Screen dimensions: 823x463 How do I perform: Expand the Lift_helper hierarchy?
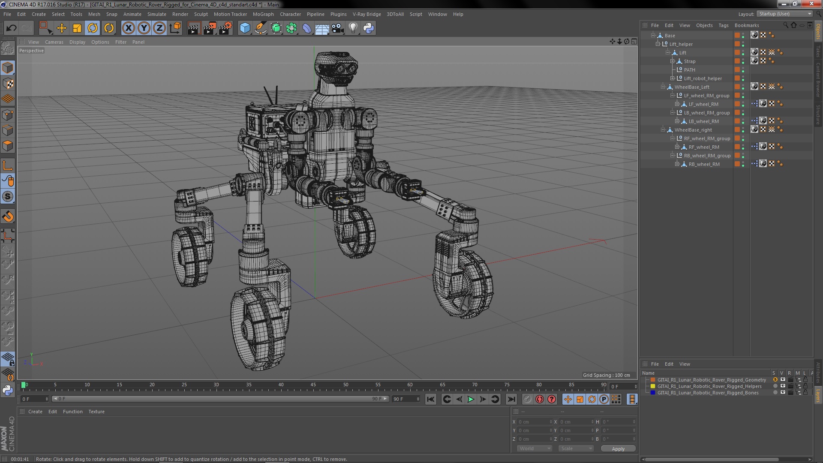[656, 44]
